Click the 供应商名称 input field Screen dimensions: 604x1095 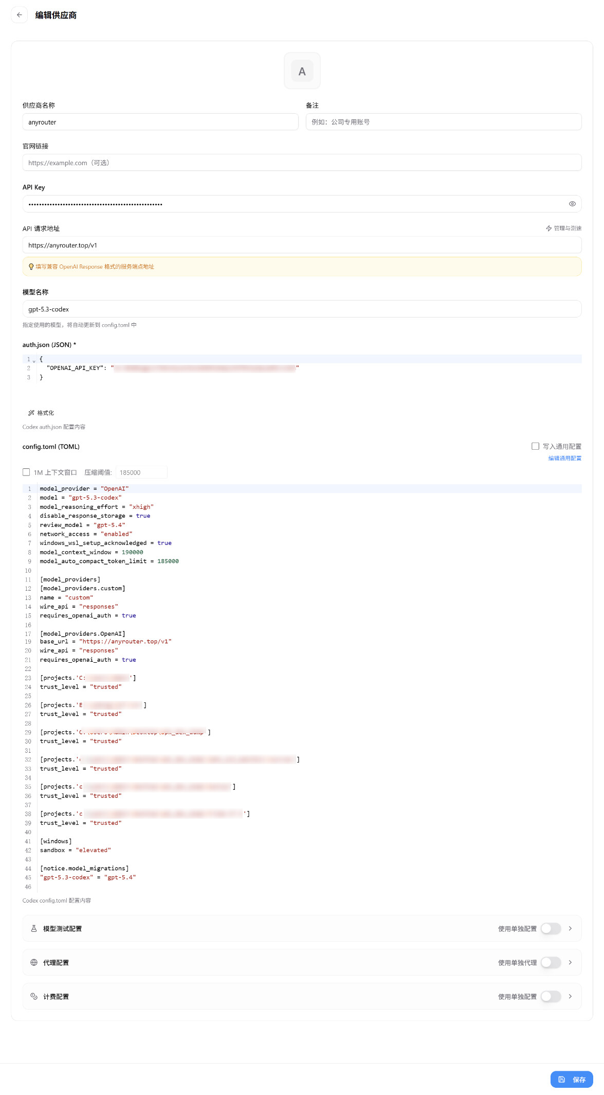click(160, 122)
